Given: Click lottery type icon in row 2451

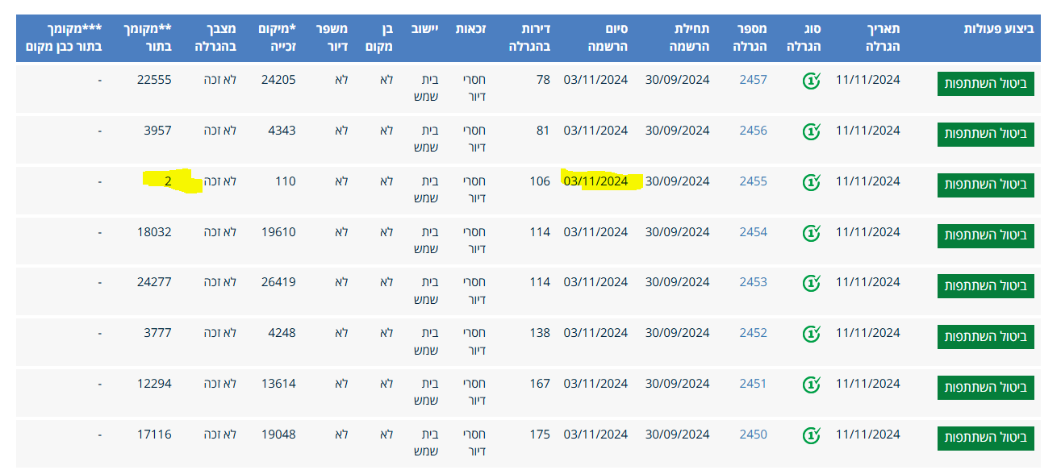Looking at the screenshot, I should 811,385.
